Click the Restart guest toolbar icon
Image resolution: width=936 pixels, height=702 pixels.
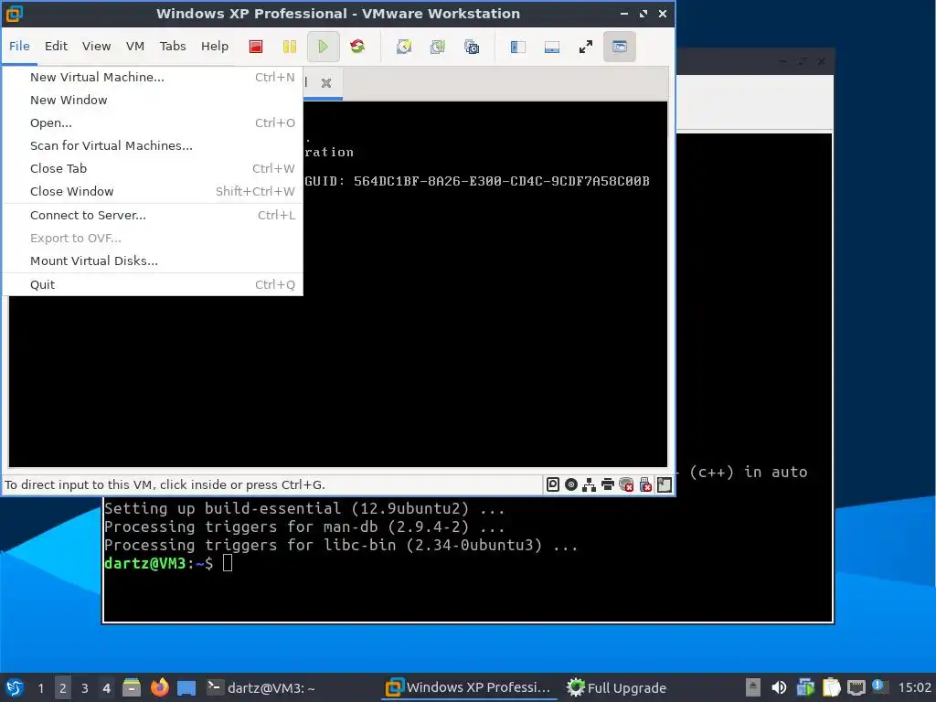pos(357,47)
